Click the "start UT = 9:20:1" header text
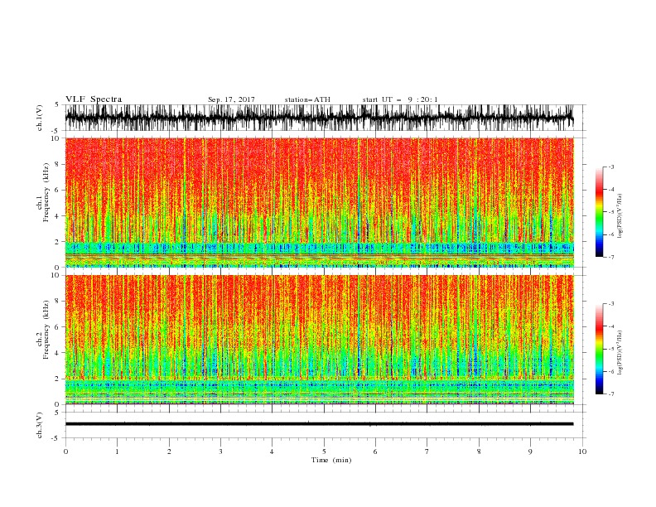This screenshot has height=507, width=656. coord(400,99)
